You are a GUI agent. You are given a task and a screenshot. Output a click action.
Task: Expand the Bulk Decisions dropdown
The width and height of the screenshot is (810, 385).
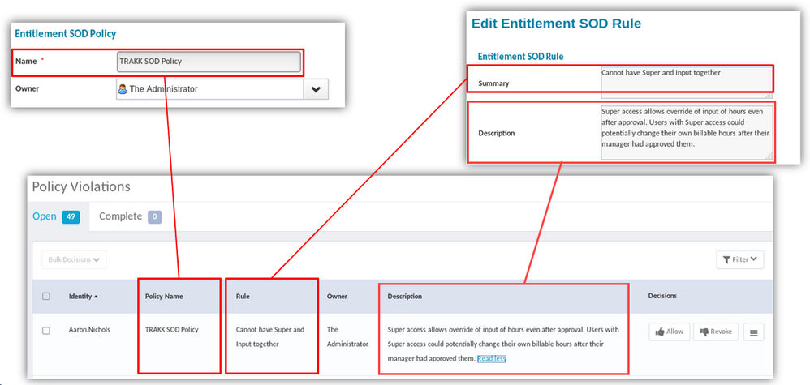click(x=74, y=259)
